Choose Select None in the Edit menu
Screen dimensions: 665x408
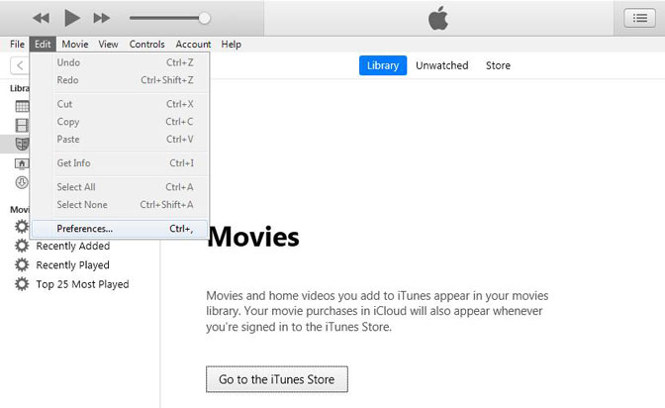coord(120,204)
